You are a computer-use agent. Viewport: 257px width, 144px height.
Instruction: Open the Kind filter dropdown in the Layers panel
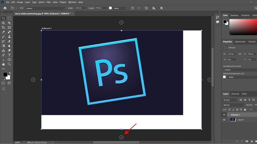[x=230, y=100]
